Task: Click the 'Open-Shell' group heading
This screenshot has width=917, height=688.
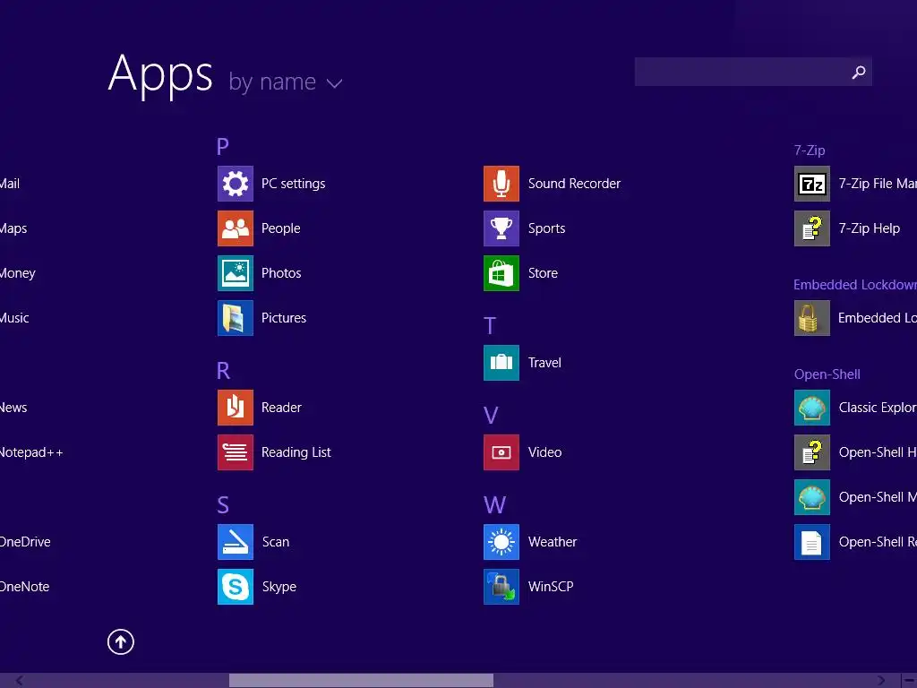Action: [827, 374]
